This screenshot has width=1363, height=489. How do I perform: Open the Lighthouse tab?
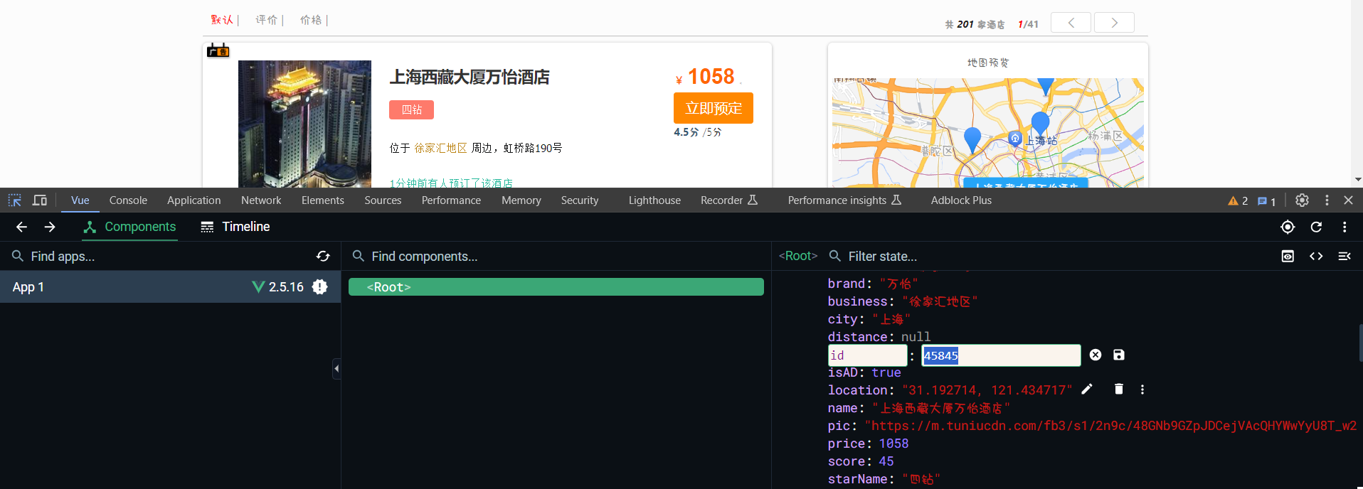654,200
